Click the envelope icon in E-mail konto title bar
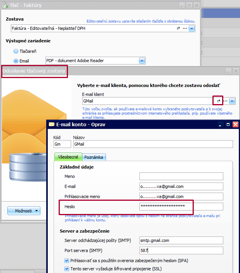240x273 pixels. [x=51, y=124]
